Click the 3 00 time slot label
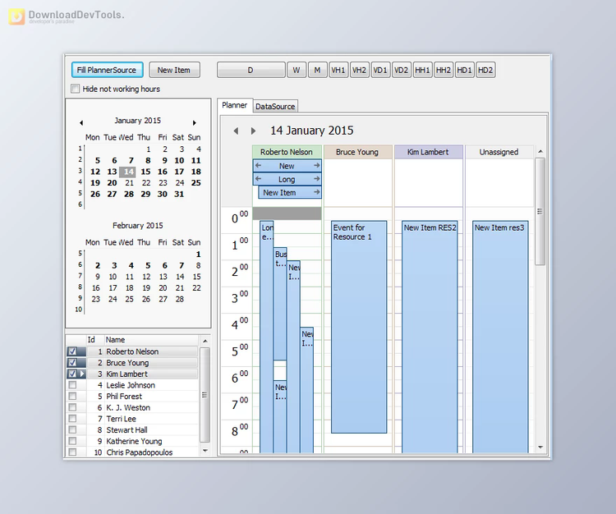The height and width of the screenshot is (514, 616). point(240,297)
